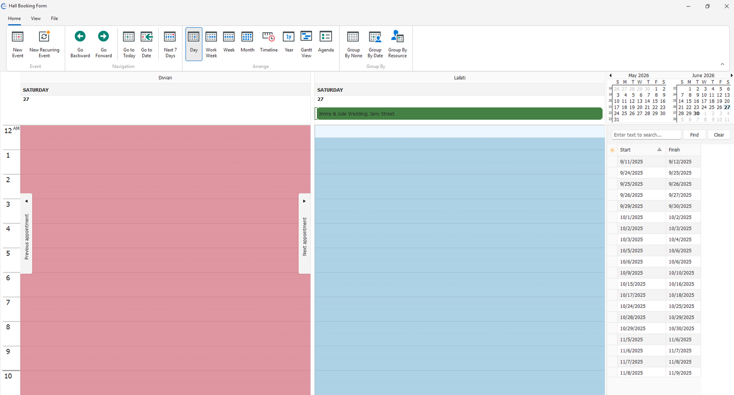734x395 pixels.
Task: Click the Find button
Action: click(x=694, y=135)
